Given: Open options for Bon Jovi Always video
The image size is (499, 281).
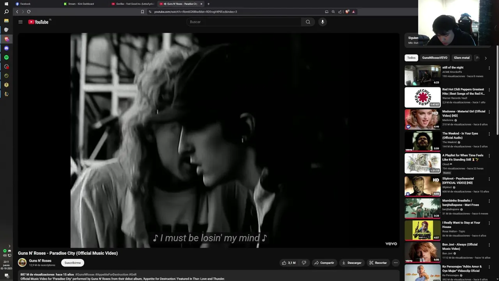Looking at the screenshot, I should point(489,245).
